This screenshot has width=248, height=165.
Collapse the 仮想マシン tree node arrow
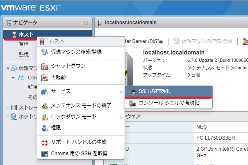pos(8,68)
